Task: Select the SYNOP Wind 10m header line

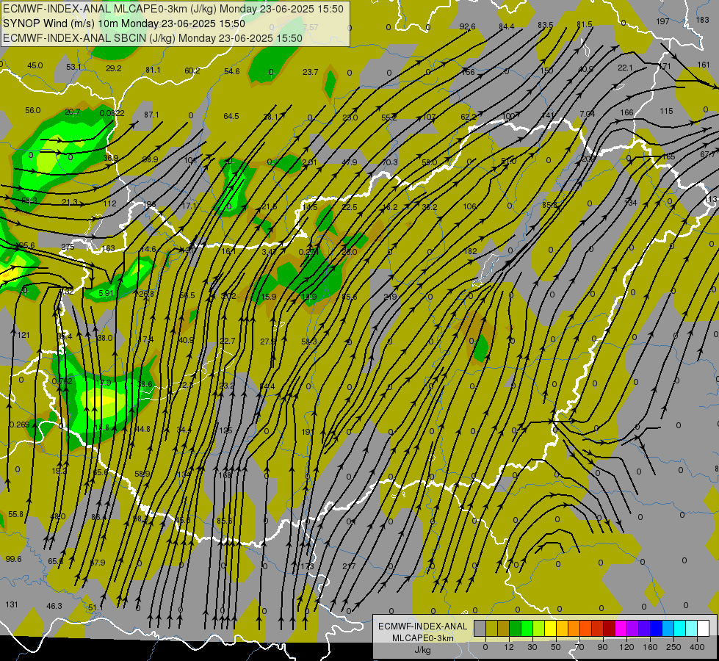Action: 124,24
